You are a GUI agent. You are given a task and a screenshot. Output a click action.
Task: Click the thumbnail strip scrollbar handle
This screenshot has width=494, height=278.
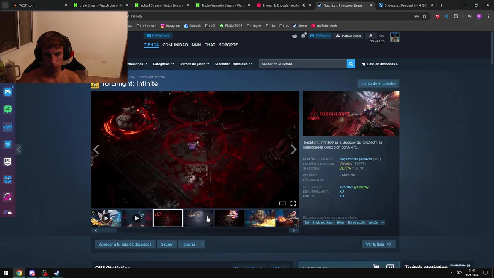click(x=109, y=231)
